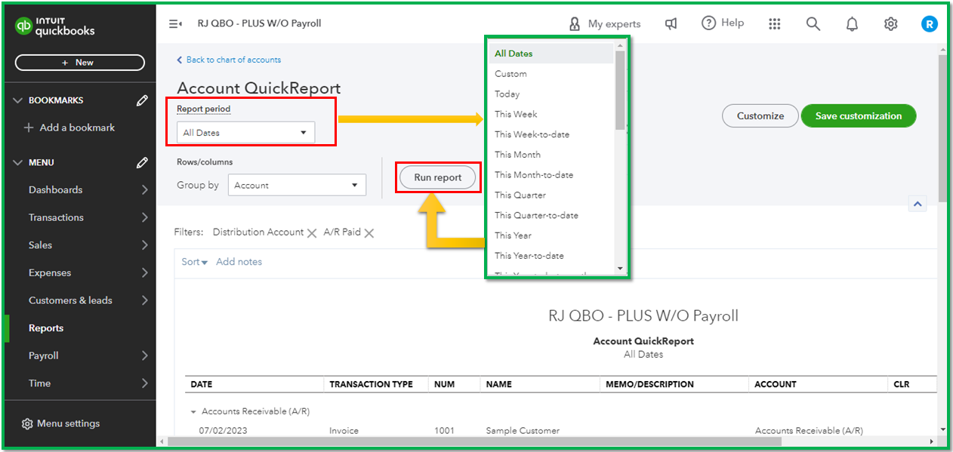Open notifications via the bell icon
This screenshot has width=953, height=452.
click(x=852, y=23)
